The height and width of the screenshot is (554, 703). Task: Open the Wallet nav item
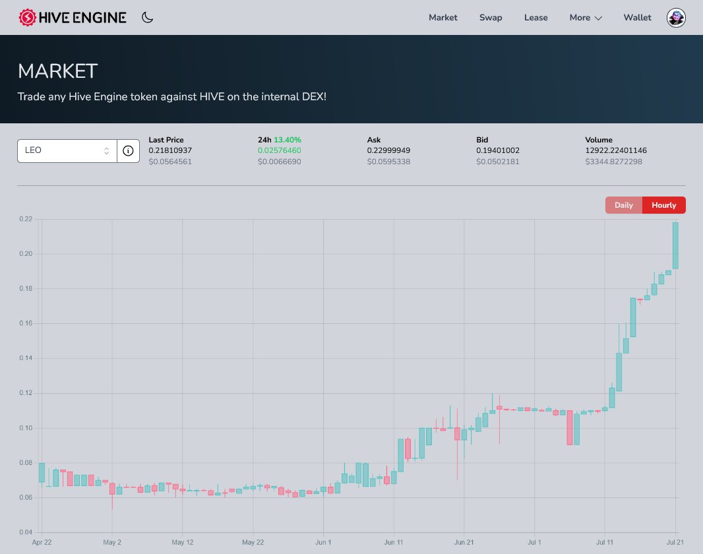coord(637,18)
